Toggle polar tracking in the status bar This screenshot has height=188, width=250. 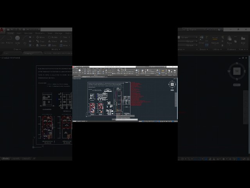click(182, 159)
